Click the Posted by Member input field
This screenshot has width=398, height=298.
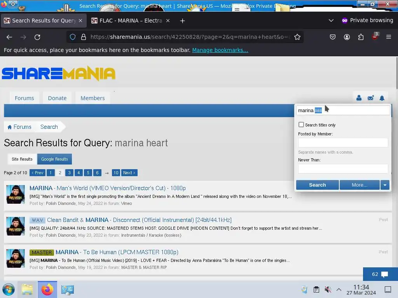343,143
